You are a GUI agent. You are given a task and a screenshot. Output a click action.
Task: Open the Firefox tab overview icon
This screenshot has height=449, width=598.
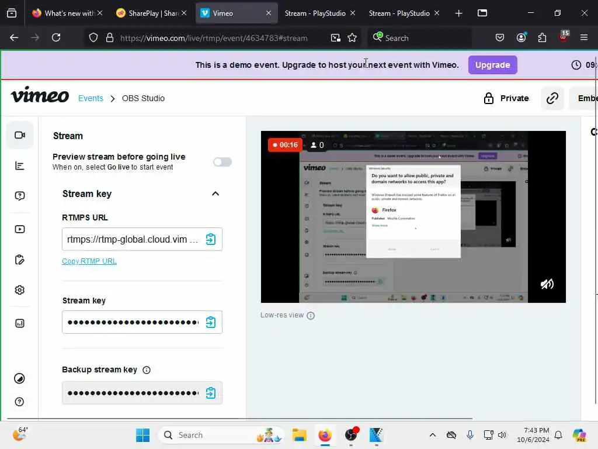pos(12,13)
